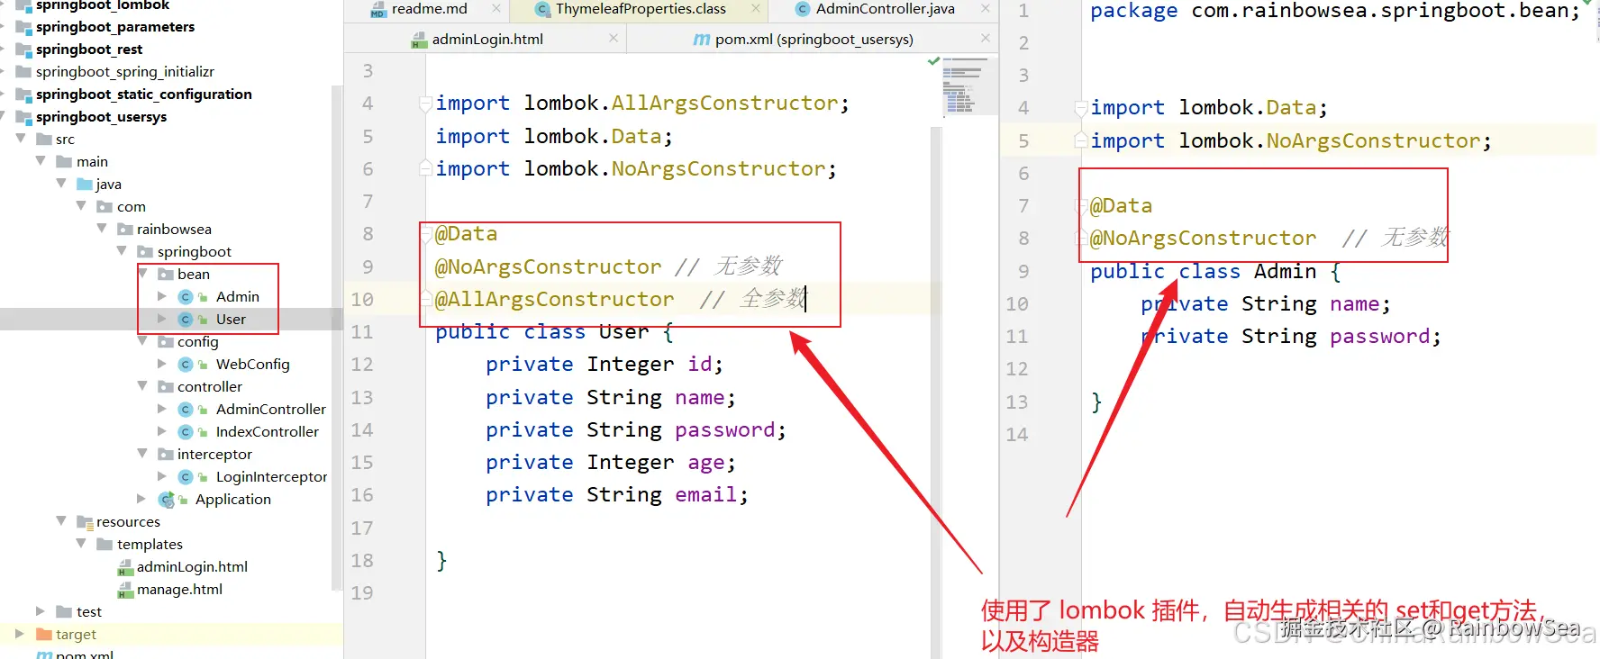Collapse the config package
The image size is (1600, 659).
tap(143, 341)
